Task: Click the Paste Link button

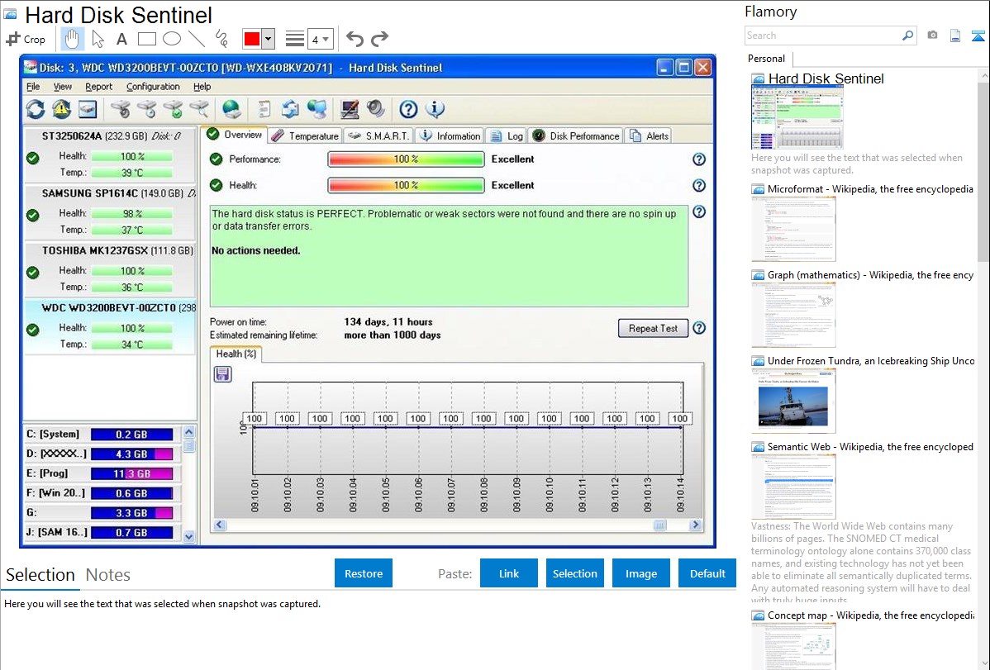Action: pyautogui.click(x=509, y=573)
